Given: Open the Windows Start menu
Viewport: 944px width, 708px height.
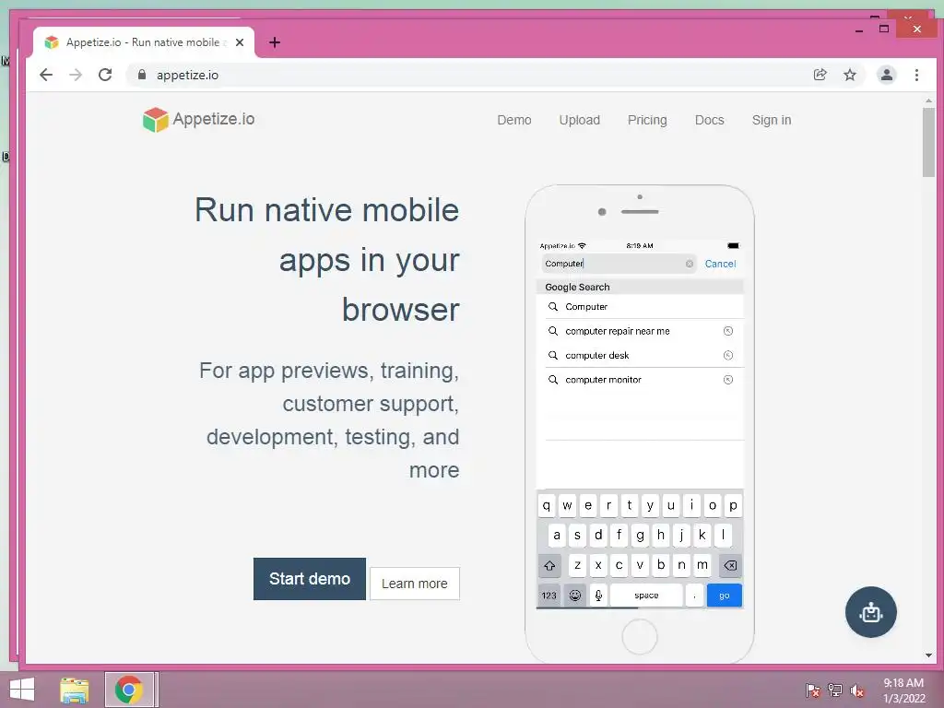Looking at the screenshot, I should 22,690.
